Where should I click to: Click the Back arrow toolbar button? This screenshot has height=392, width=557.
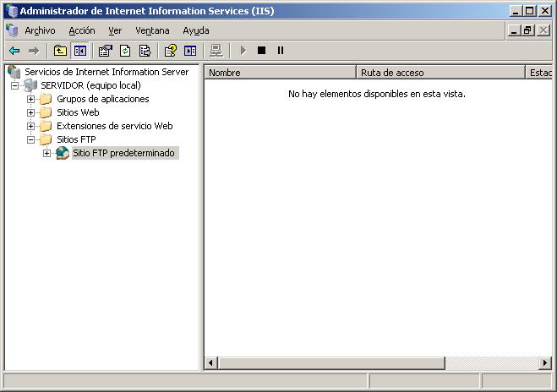coord(14,51)
